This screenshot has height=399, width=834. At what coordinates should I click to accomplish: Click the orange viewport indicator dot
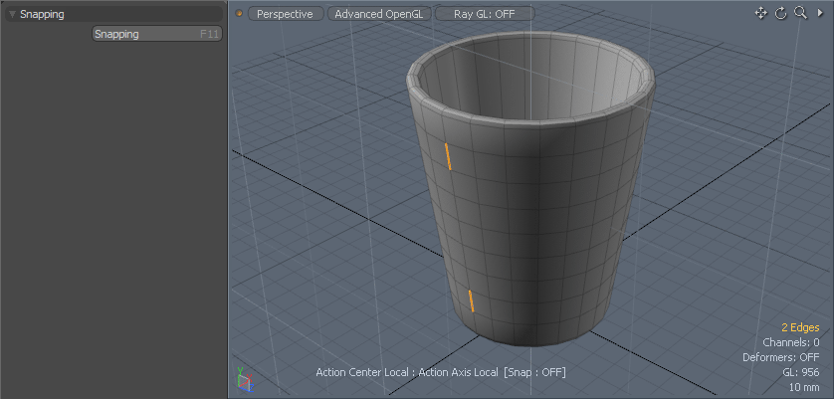(239, 14)
